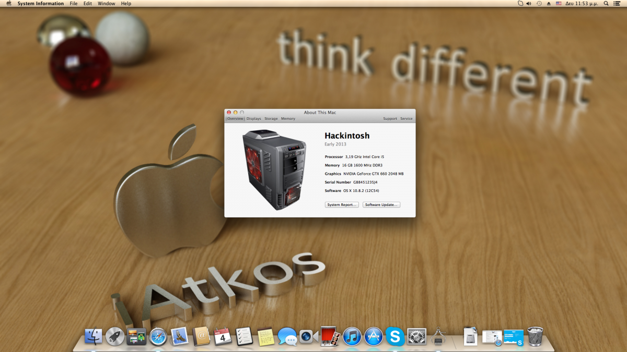Open the File menu
This screenshot has width=627, height=352.
tap(74, 4)
